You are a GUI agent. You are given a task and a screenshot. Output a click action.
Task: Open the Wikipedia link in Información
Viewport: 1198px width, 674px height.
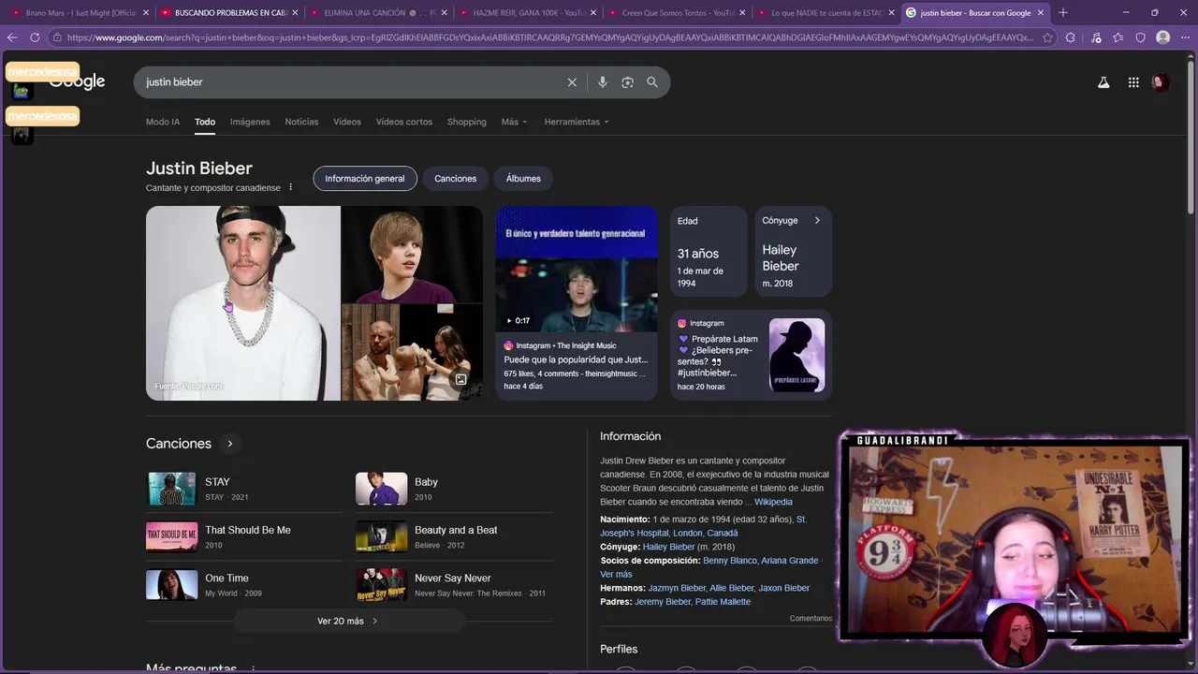[773, 502]
